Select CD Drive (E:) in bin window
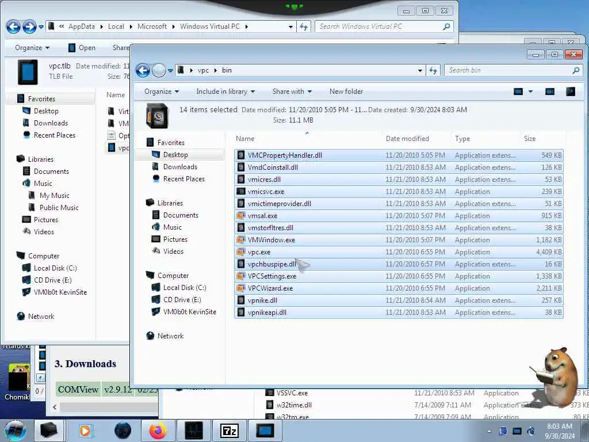Viewport: 589px width, 442px height. tap(182, 299)
